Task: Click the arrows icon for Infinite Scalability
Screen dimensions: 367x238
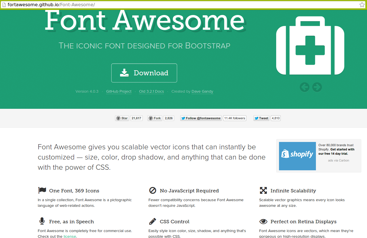Action: point(263,190)
